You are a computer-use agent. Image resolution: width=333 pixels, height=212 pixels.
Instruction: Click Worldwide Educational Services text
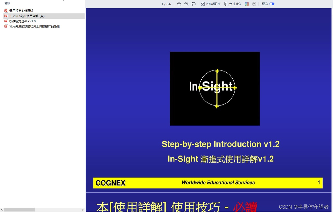tap(218, 183)
